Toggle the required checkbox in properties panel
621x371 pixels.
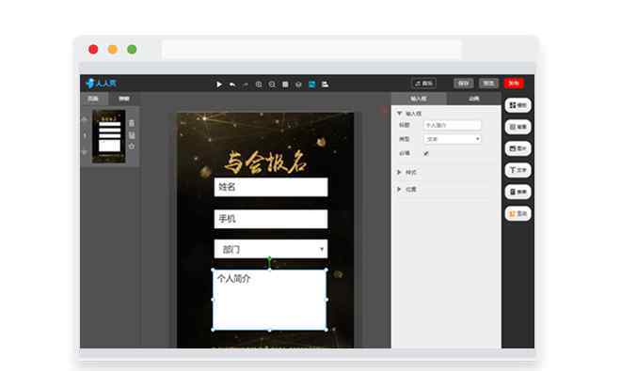(426, 153)
